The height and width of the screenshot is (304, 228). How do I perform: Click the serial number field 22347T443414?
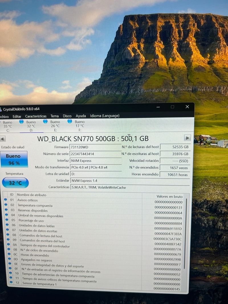[x=95, y=154]
